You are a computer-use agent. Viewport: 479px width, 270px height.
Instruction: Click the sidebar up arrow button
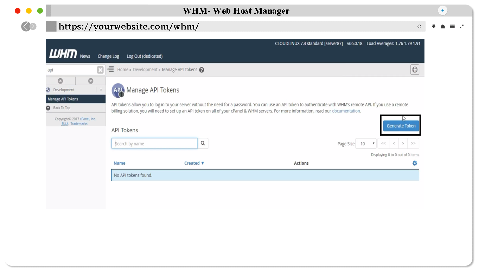point(60,81)
